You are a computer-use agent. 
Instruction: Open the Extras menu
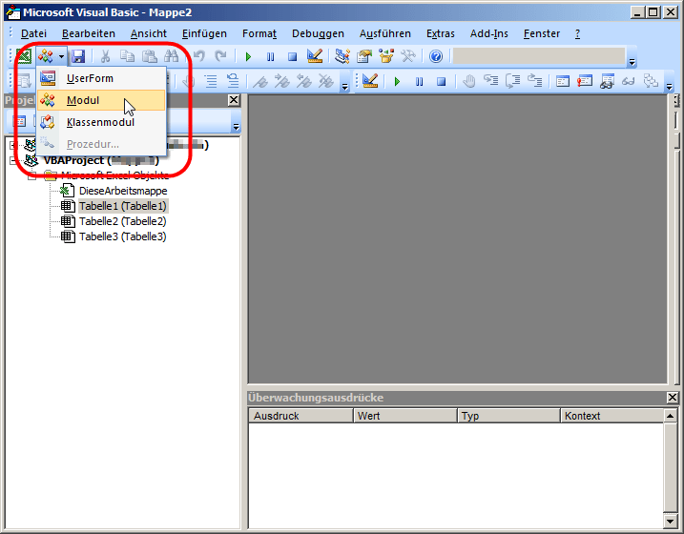[441, 33]
